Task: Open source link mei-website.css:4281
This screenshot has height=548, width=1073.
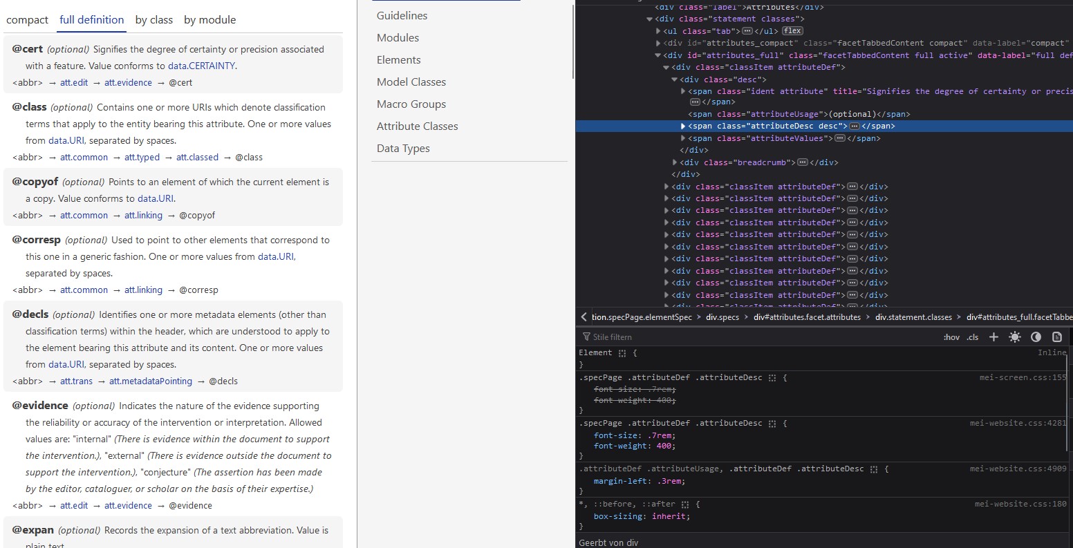Action: [1018, 423]
